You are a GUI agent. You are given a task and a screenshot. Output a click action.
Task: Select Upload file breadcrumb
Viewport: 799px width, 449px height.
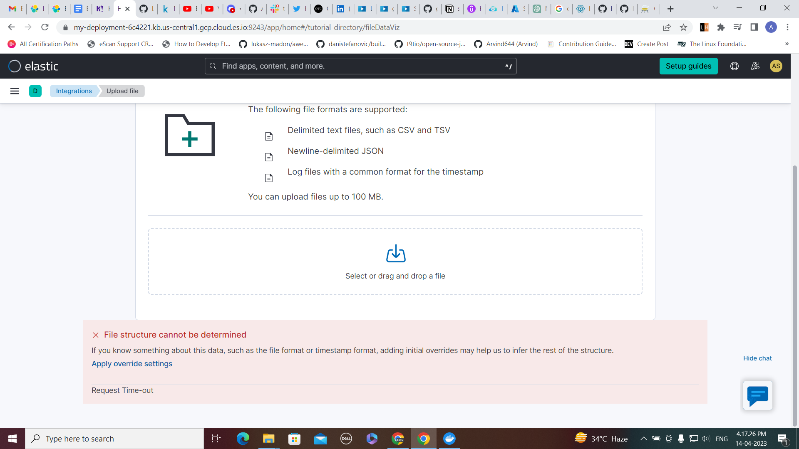click(x=122, y=91)
